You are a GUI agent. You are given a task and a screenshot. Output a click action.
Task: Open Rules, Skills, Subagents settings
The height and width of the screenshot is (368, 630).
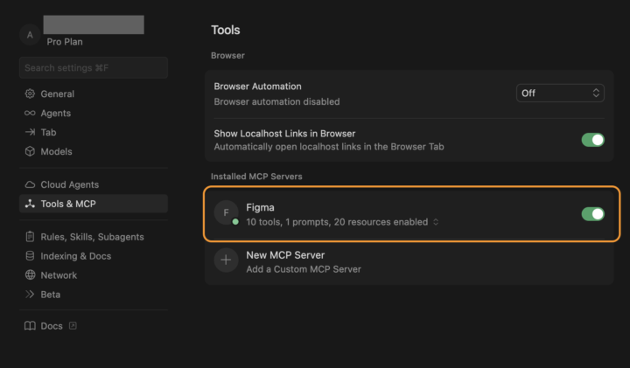point(94,237)
